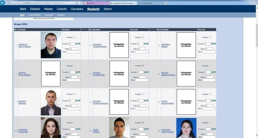Click the photo of COJOCARU AURA-FLORINA

pos(186,128)
